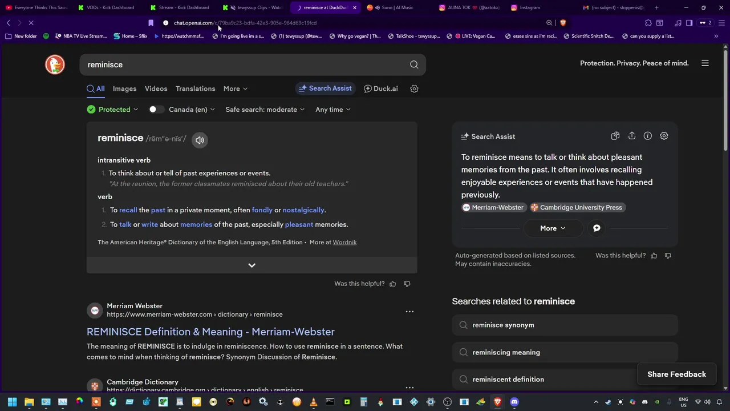The height and width of the screenshot is (411, 730).
Task: Show more bookmarks with the chevron
Action: 716,36
